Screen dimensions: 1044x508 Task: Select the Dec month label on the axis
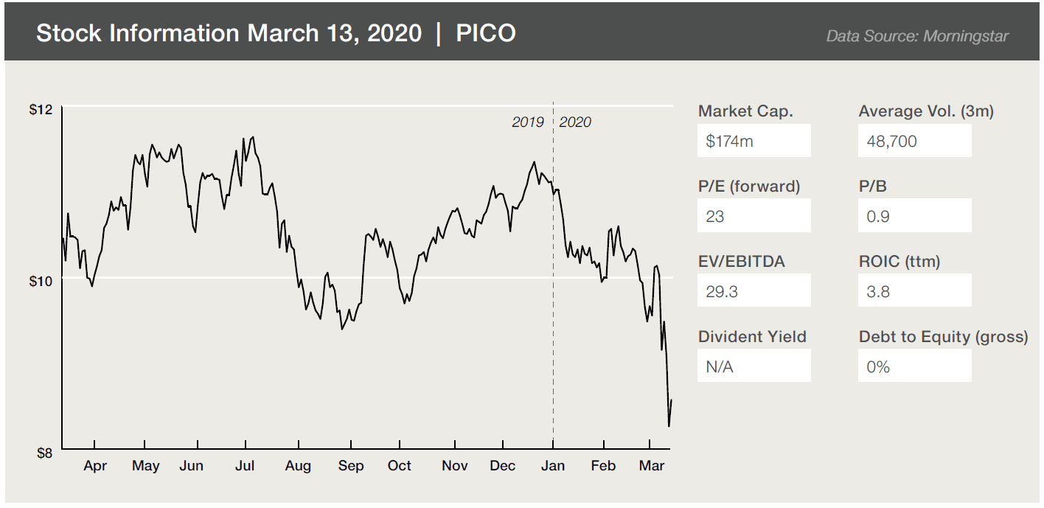502,466
